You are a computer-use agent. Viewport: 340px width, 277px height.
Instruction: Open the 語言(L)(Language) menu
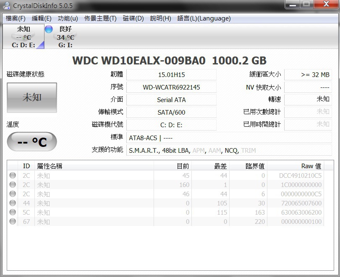[204, 18]
